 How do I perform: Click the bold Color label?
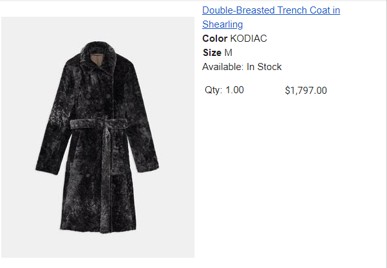(x=214, y=39)
